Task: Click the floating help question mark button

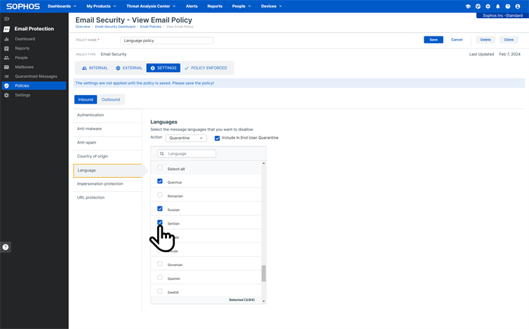Action: [x=6, y=247]
